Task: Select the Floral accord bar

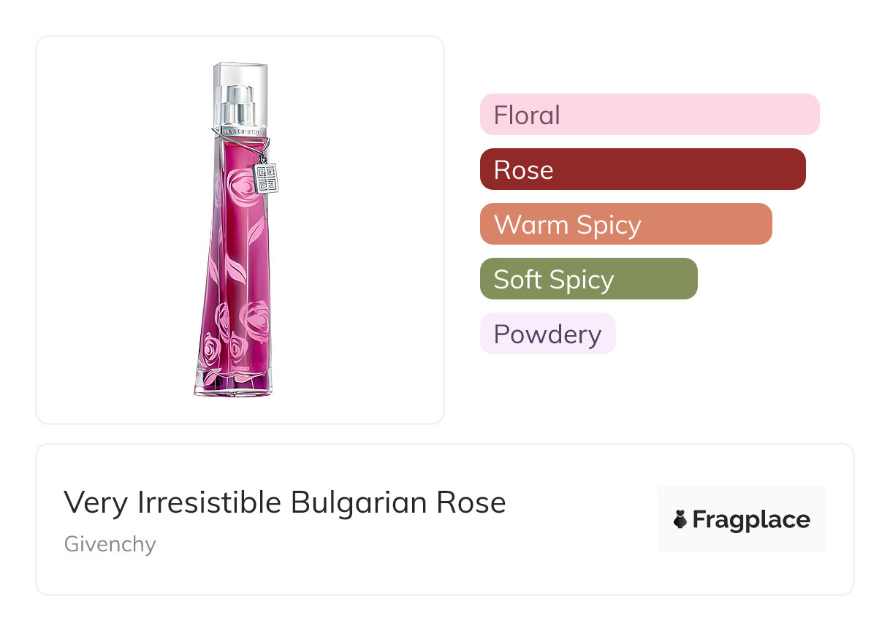Action: (649, 115)
